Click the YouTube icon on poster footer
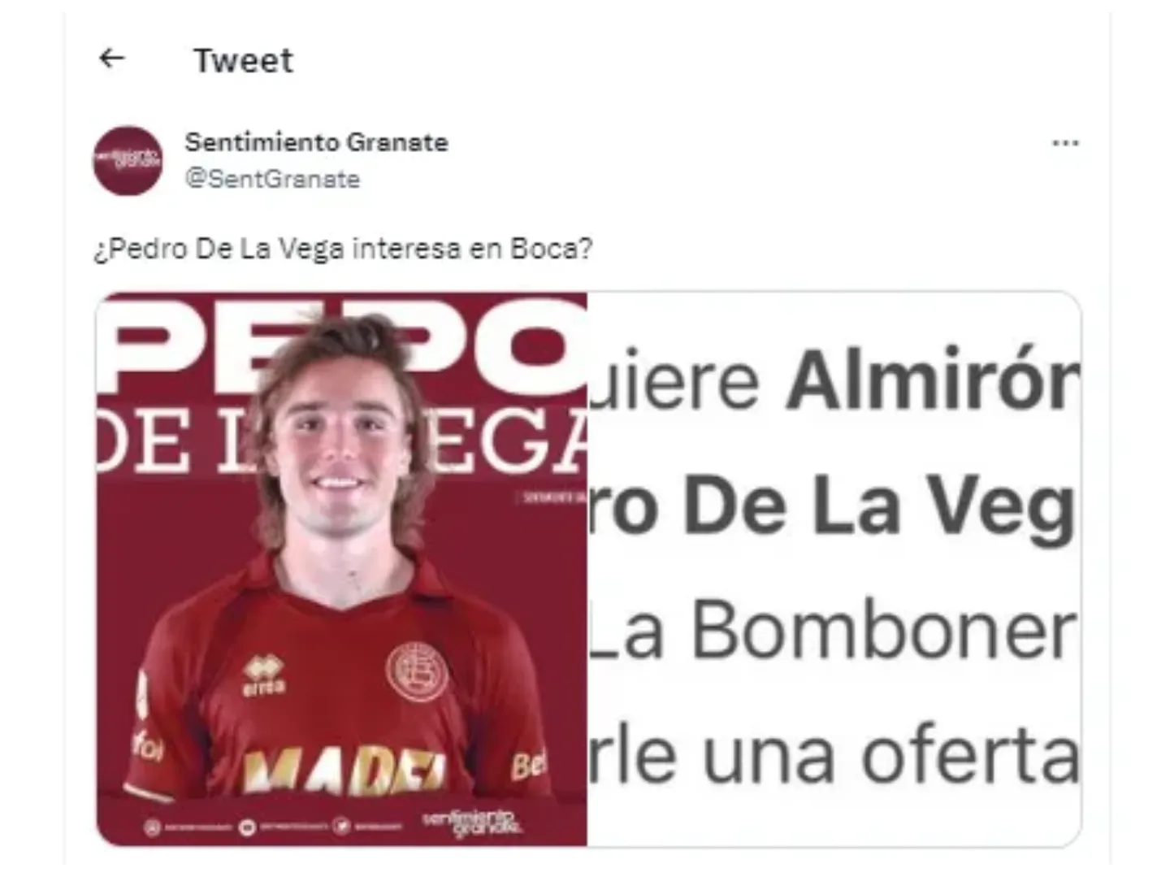1170x877 pixels. [x=247, y=827]
